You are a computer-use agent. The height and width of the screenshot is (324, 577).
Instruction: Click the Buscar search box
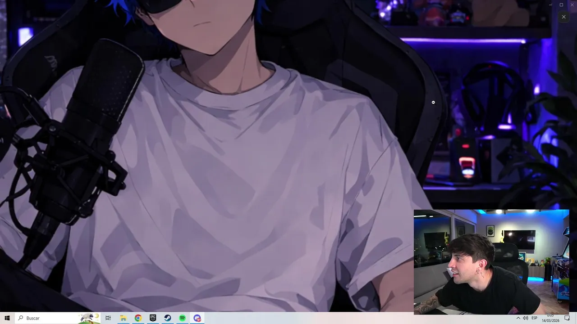coord(57,318)
